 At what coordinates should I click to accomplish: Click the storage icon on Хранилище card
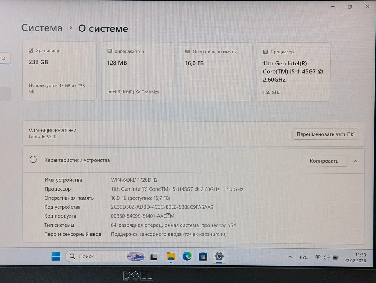pyautogui.click(x=31, y=50)
